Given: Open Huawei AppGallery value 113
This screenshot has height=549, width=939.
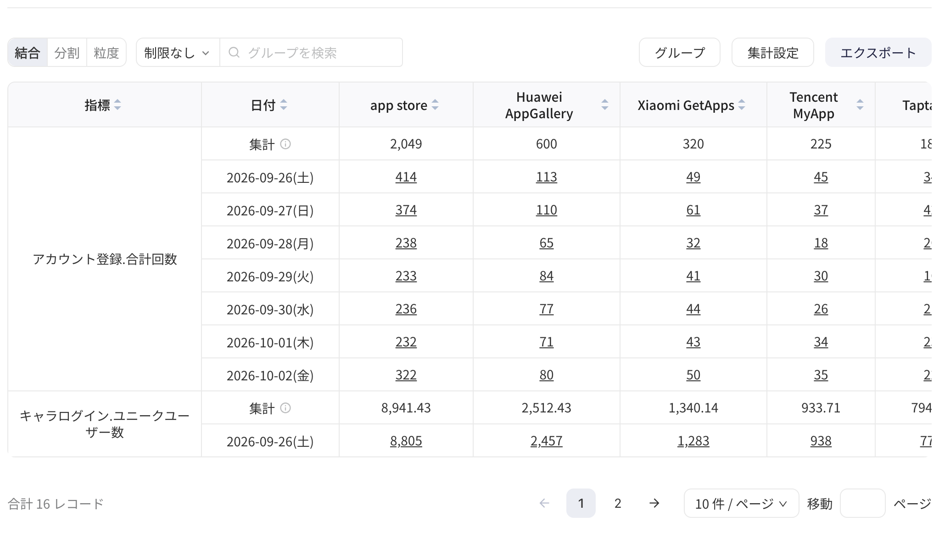Looking at the screenshot, I should pos(547,177).
